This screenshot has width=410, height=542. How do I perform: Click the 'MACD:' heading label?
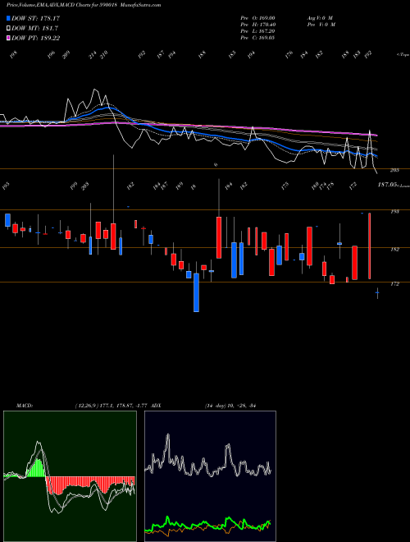pos(24,405)
